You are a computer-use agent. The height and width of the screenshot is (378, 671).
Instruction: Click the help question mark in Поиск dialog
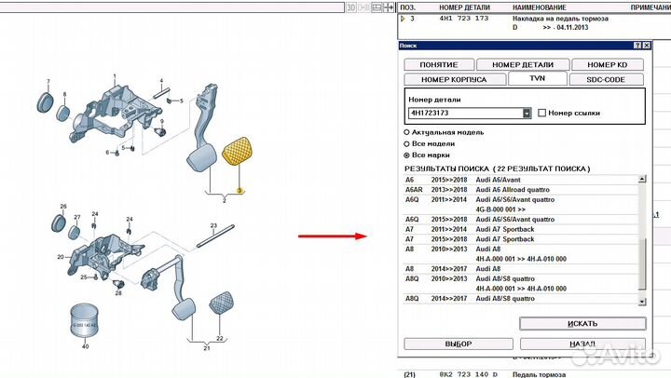(638, 45)
